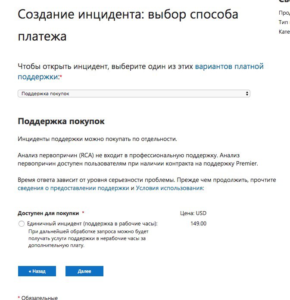The width and height of the screenshot is (290, 300).
Task: Open the 'Условия использования' link
Action: (169, 188)
